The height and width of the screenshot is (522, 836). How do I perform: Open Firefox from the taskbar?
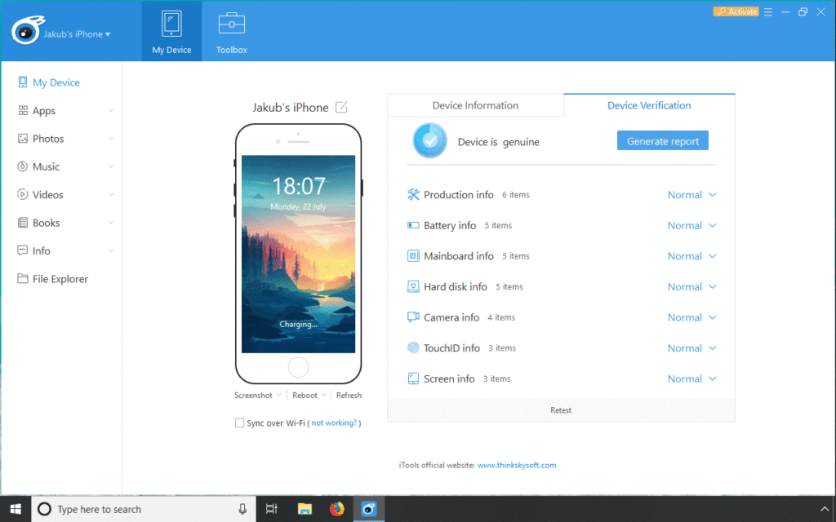point(336,508)
